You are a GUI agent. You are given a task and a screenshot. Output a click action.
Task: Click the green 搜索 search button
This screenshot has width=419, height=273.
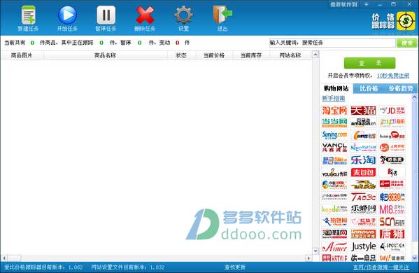pos(406,43)
